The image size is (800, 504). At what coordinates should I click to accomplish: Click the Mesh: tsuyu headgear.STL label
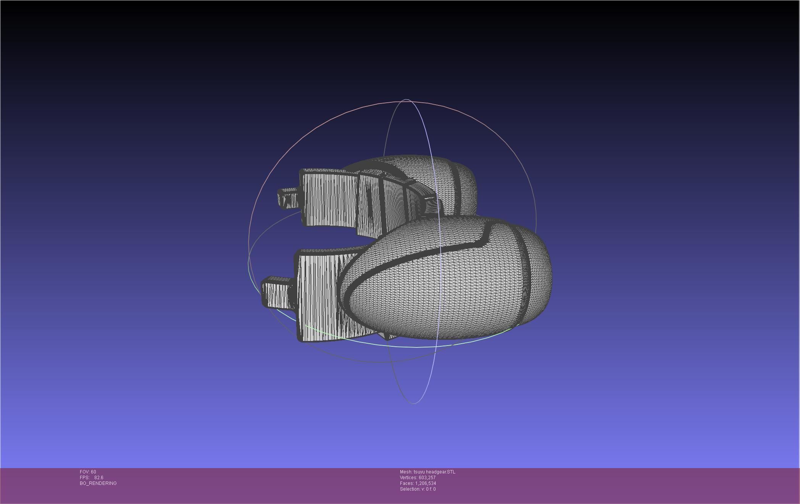pos(427,472)
